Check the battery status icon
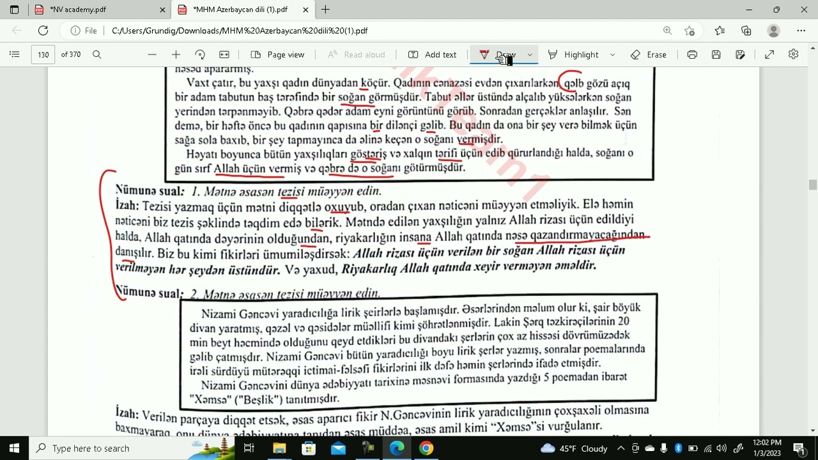This screenshot has width=818, height=460. tap(693, 448)
